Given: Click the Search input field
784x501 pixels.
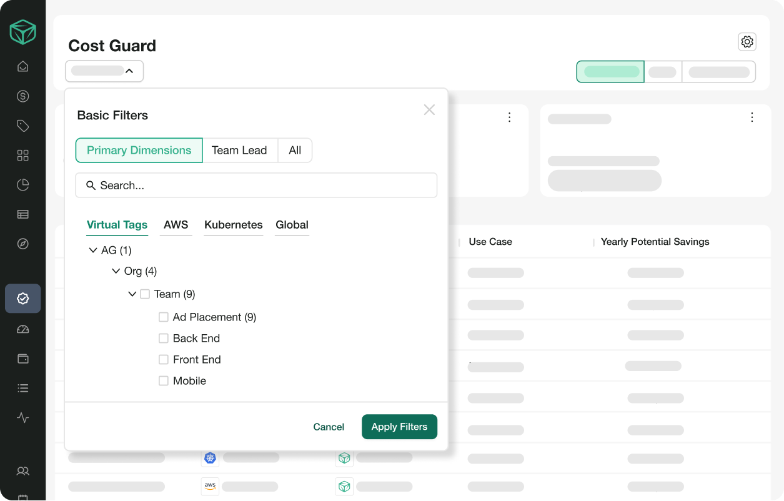Looking at the screenshot, I should click(256, 186).
